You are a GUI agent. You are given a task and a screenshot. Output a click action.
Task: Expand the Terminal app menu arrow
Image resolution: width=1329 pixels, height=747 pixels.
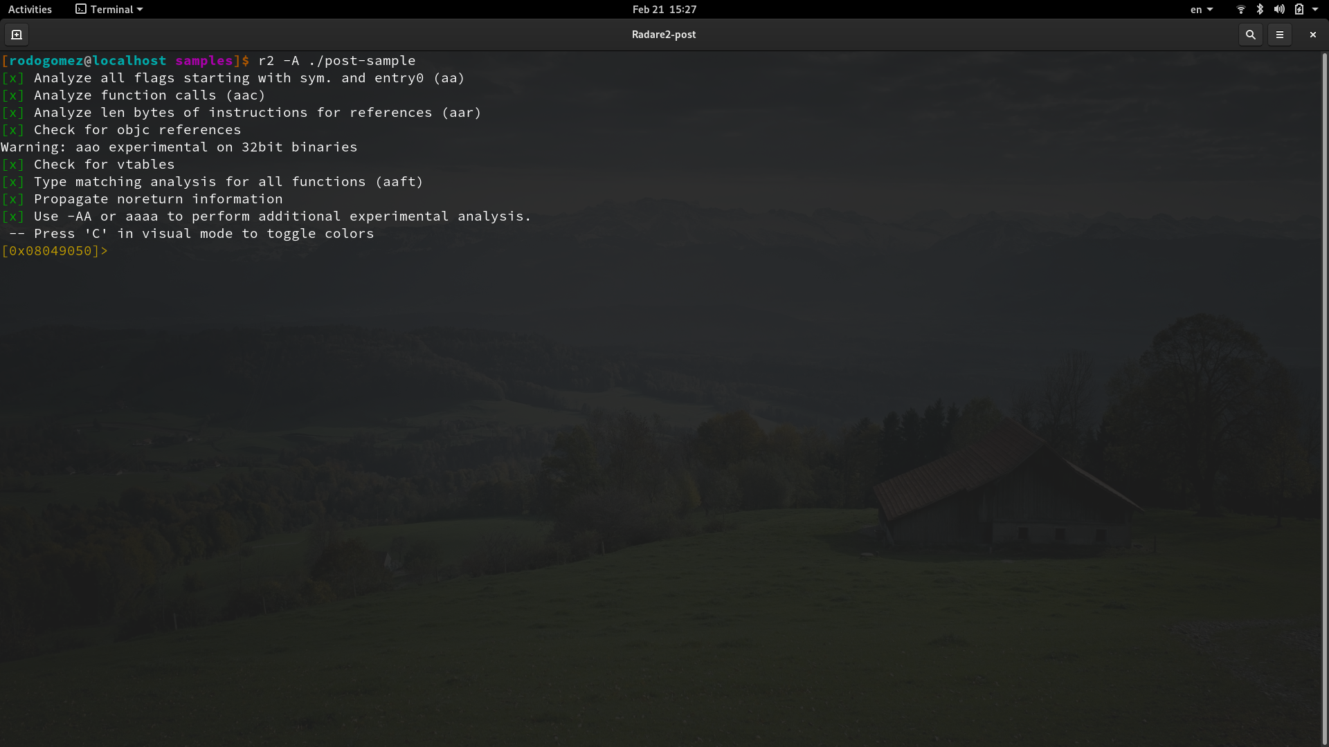(140, 10)
